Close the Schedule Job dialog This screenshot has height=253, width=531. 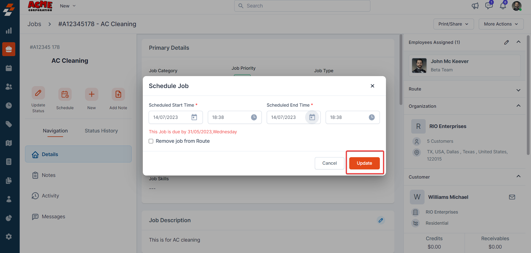point(372,86)
